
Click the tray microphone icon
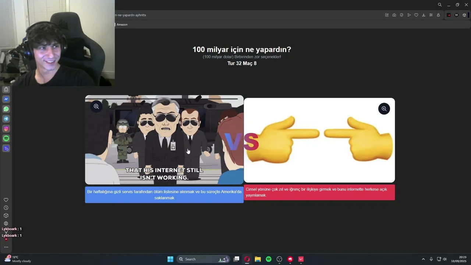click(x=431, y=259)
